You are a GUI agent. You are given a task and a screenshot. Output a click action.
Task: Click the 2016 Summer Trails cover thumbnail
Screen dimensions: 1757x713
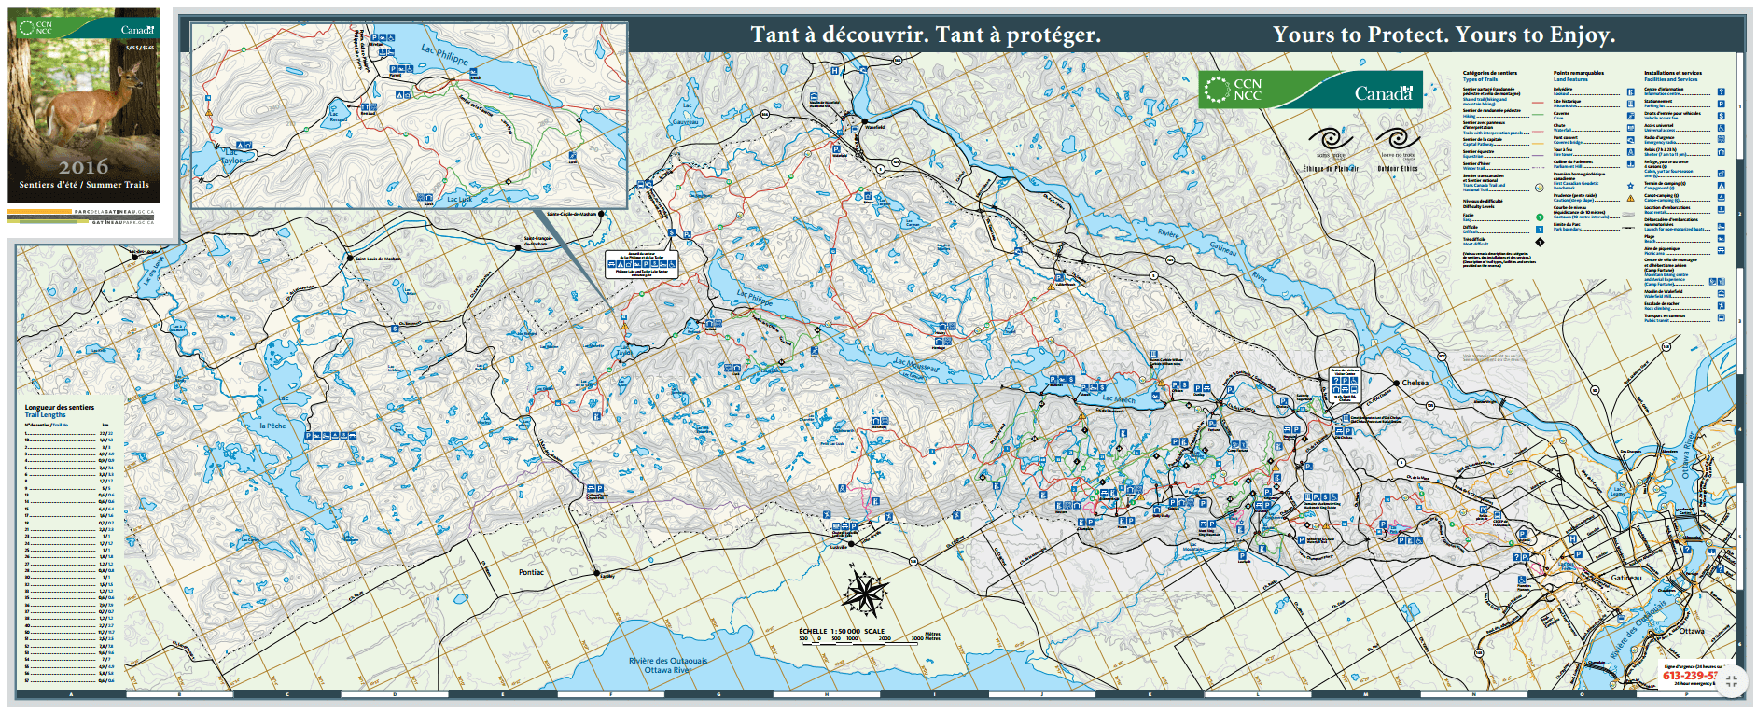point(84,105)
